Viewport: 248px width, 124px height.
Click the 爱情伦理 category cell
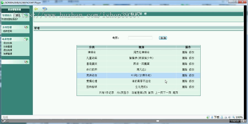(x=92, y=81)
